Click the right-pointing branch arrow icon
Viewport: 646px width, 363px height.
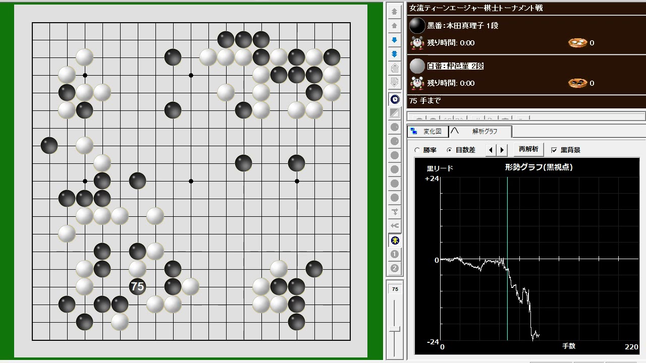pos(395,212)
